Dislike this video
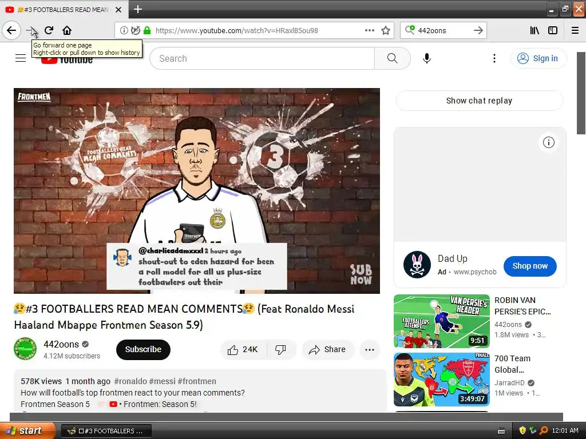 click(x=280, y=349)
